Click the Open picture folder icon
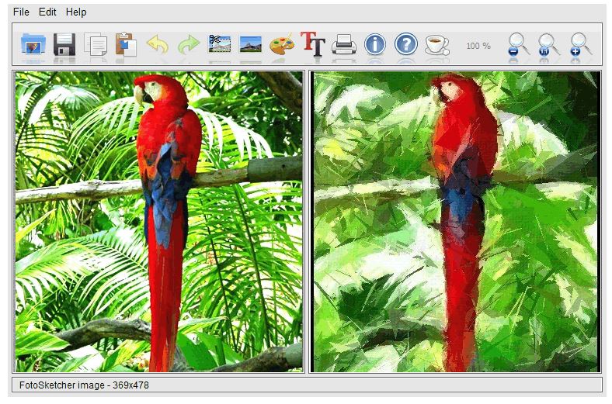This screenshot has width=612, height=404. [33, 44]
